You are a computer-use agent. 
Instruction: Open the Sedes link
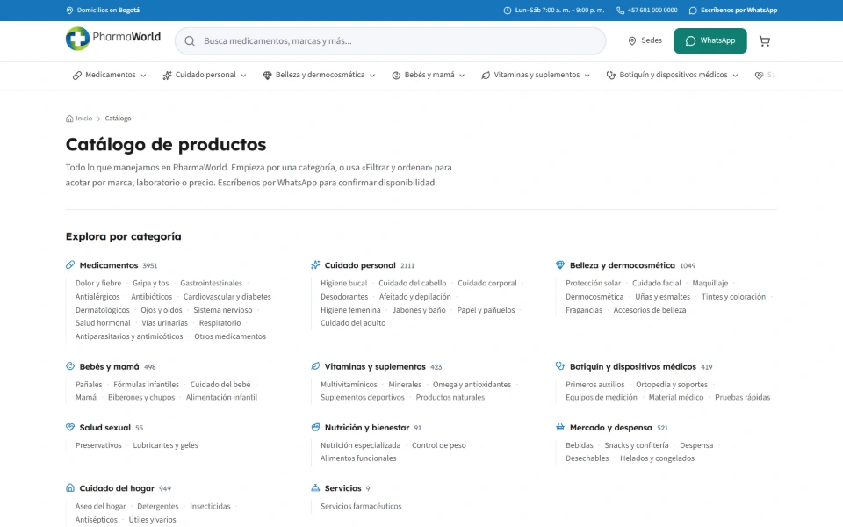tap(645, 41)
